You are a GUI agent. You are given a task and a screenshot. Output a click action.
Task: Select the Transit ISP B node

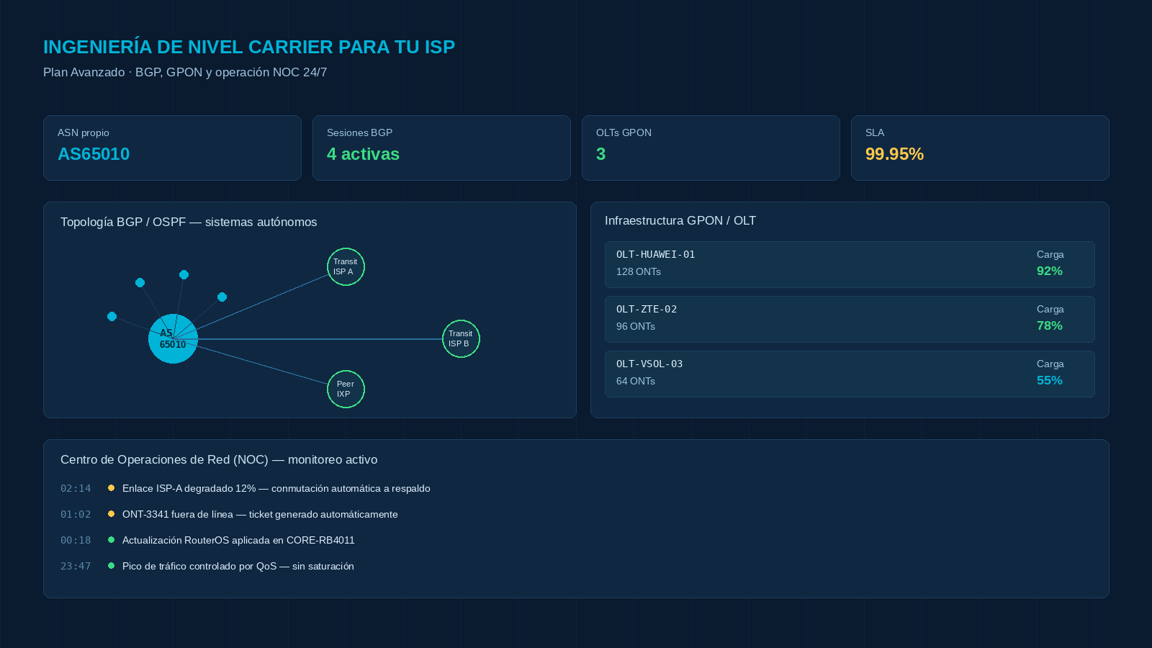tap(461, 338)
